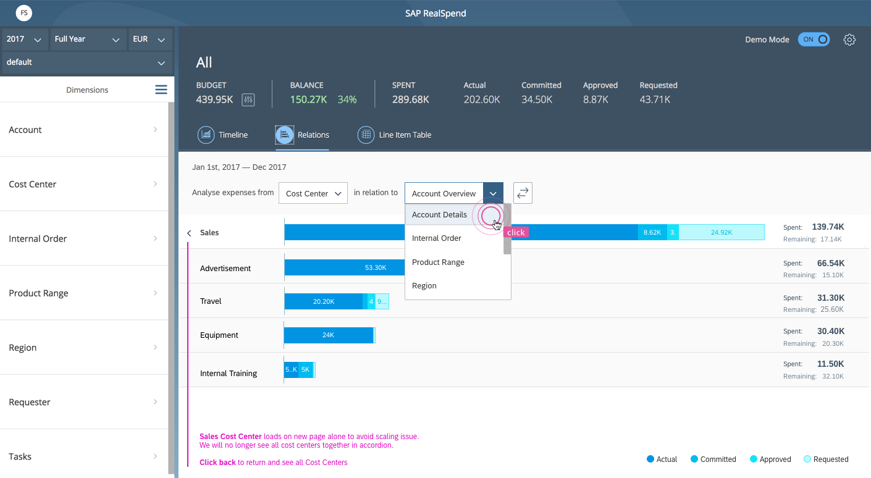Image resolution: width=871 pixels, height=478 pixels.
Task: Open the default view dropdown
Action: pos(87,62)
